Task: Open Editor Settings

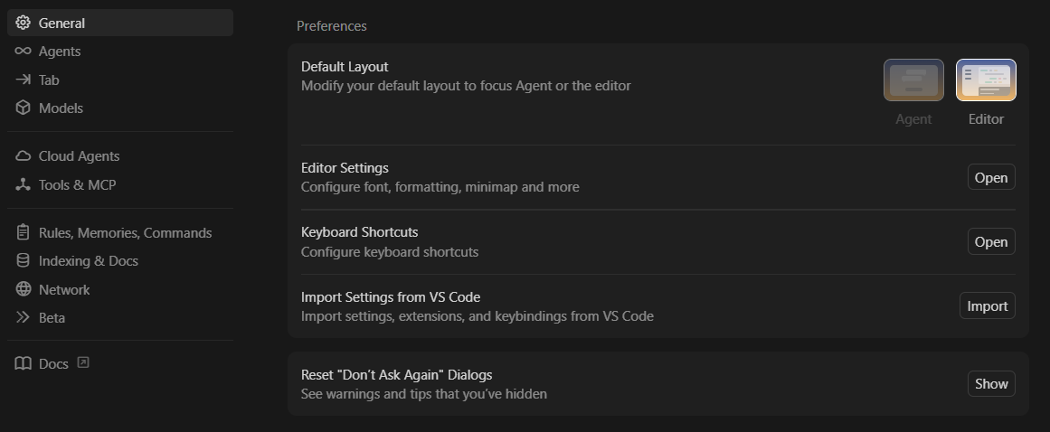Action: pos(991,177)
